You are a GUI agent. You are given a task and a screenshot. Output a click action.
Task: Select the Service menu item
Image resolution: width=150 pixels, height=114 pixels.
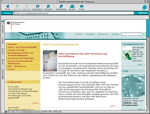pyautogui.click(x=11, y=69)
